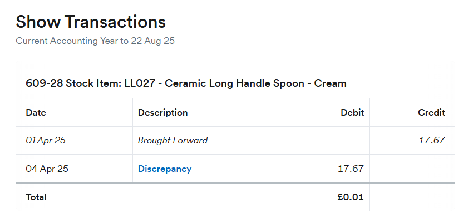Image resolution: width=468 pixels, height=223 pixels.
Task: Open the Discrepancy transaction link
Action: (165, 169)
